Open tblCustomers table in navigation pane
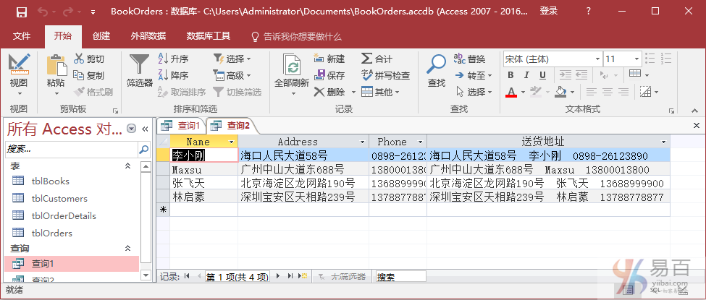The image size is (706, 300). tap(59, 198)
